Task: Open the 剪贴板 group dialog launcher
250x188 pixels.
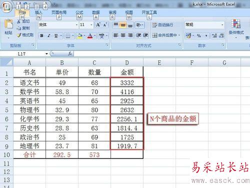Action: (x=33, y=45)
